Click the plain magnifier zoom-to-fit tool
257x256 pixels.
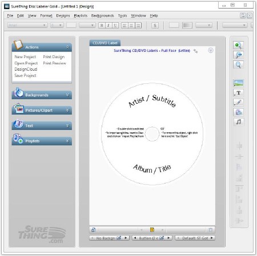point(238,64)
